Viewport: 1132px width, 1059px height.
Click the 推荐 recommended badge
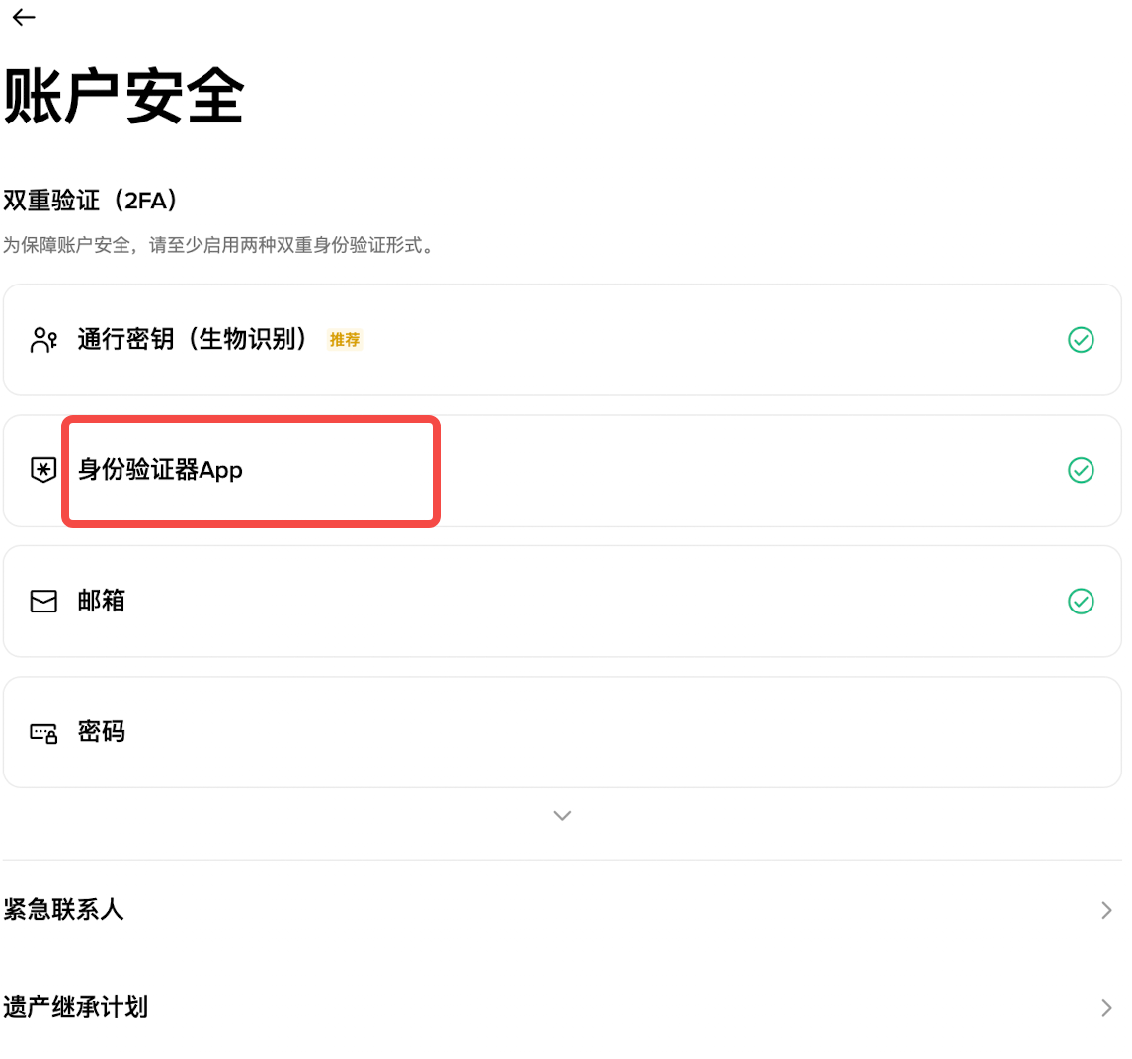345,340
